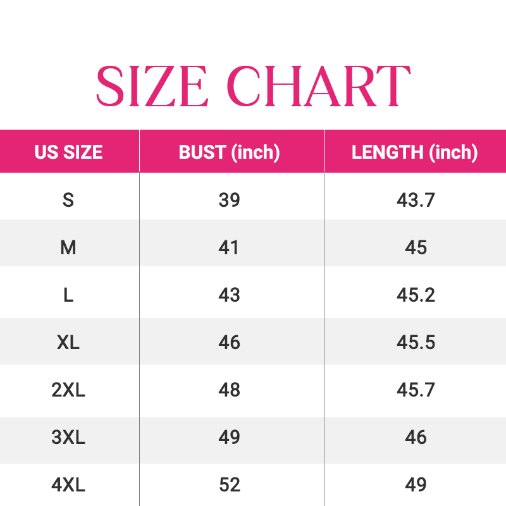The width and height of the screenshot is (506, 506).
Task: Select bust value 52 for size 4XL
Action: (x=229, y=484)
